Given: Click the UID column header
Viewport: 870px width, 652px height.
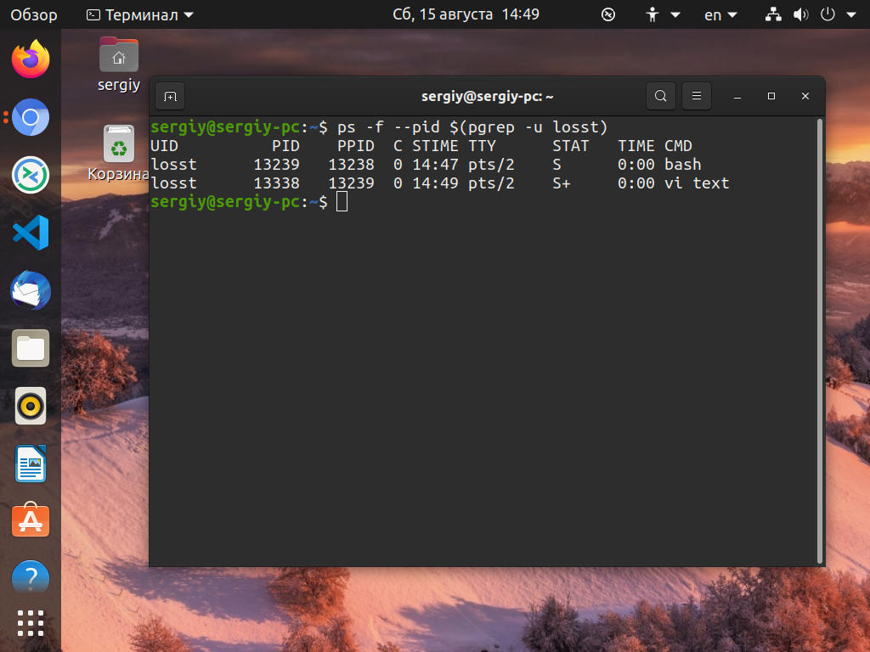Looking at the screenshot, I should coord(164,146).
